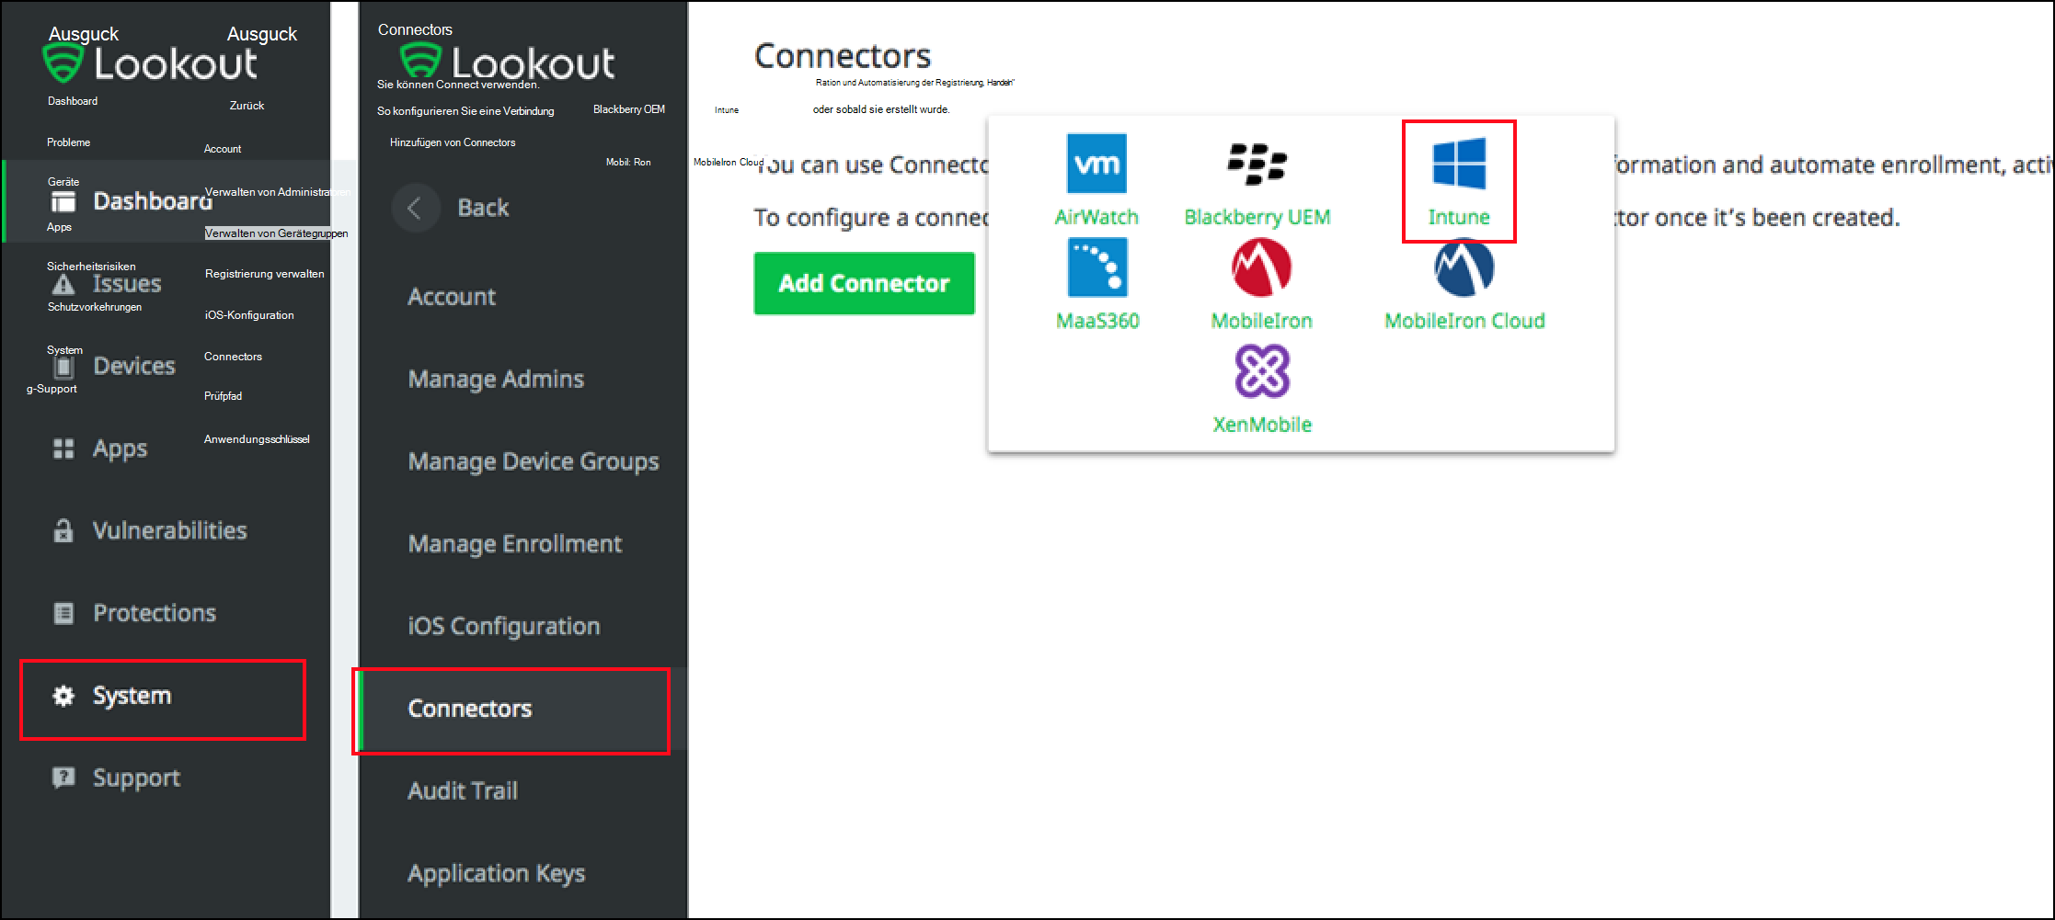The width and height of the screenshot is (2055, 920).
Task: Click the 'Hinzufügen von Connectors' label
Action: [x=453, y=142]
